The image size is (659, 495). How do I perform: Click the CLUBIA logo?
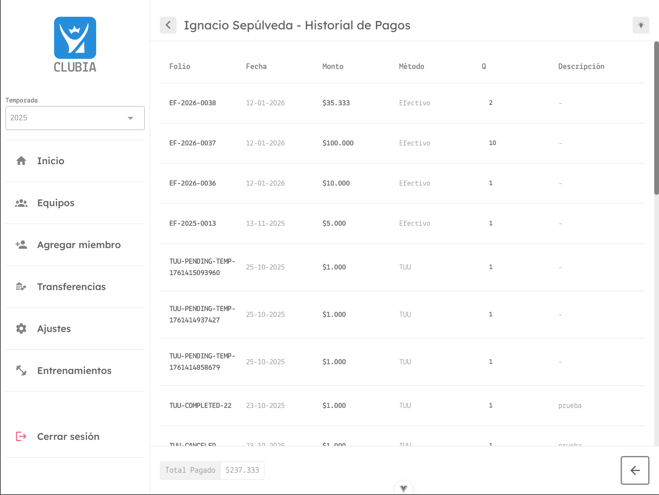(75, 44)
